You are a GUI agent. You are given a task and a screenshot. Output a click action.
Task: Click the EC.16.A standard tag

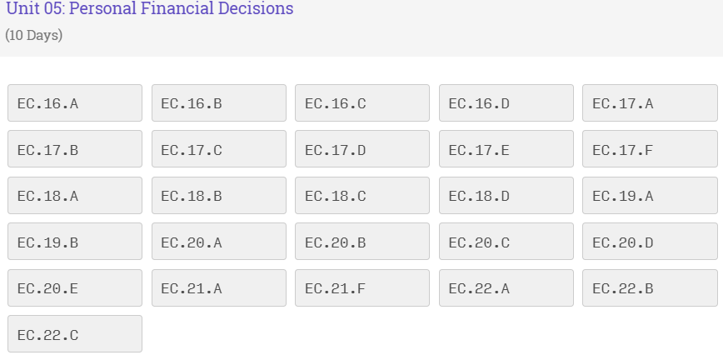tap(75, 103)
